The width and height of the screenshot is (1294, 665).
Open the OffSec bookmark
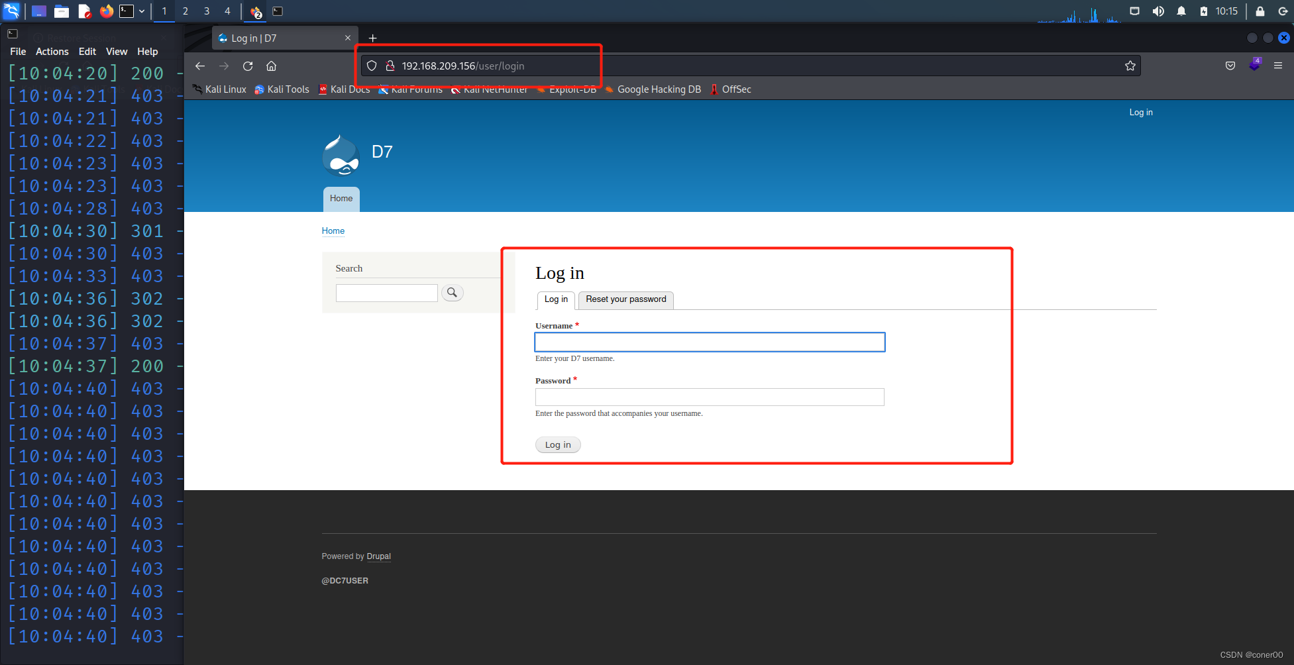point(730,89)
